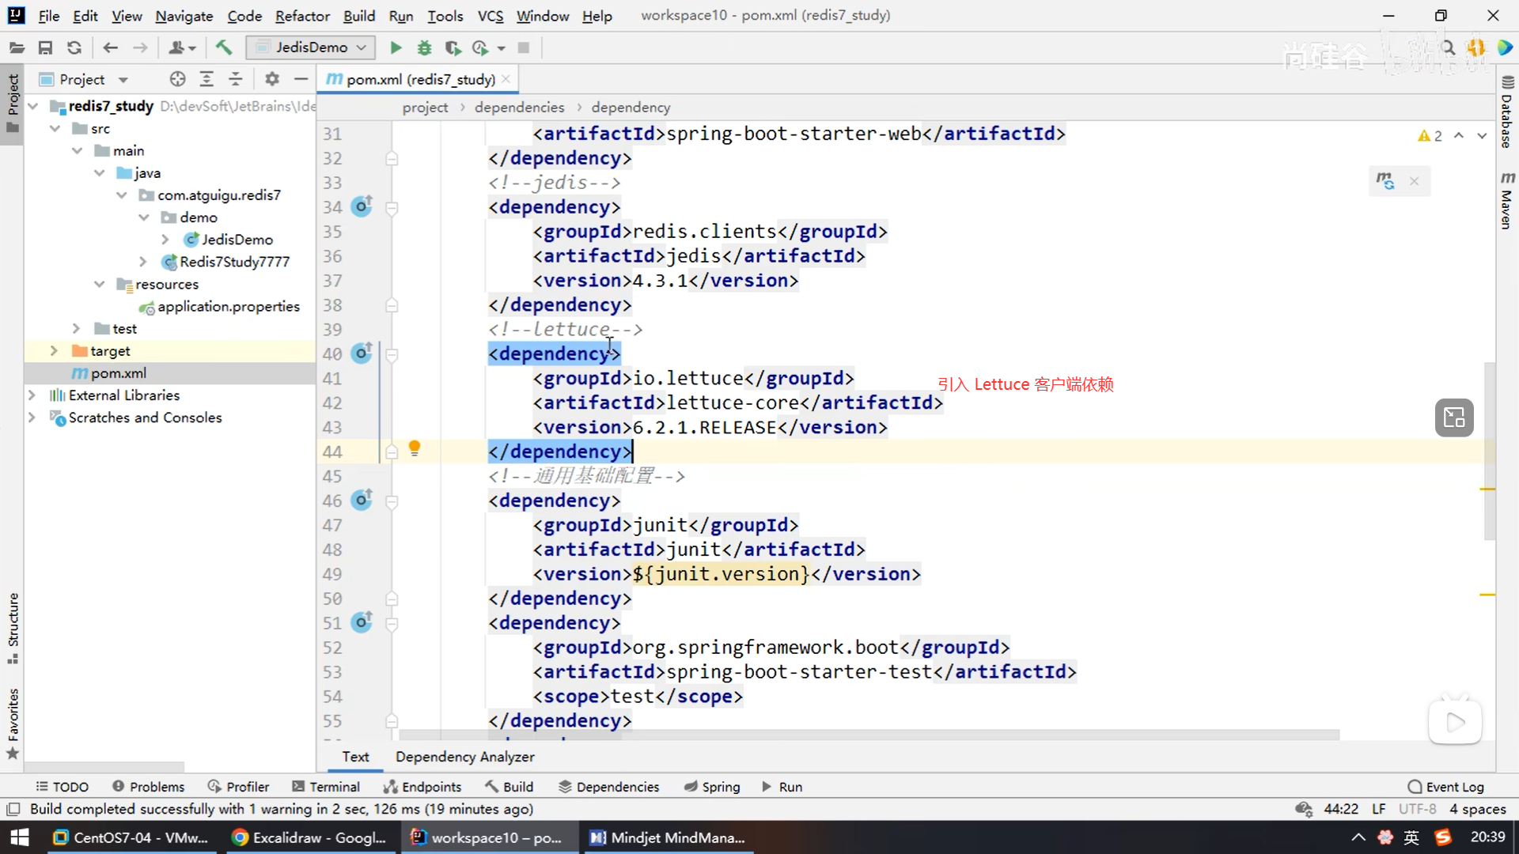Switch to the Dependency Analyzer tab

[x=464, y=757]
